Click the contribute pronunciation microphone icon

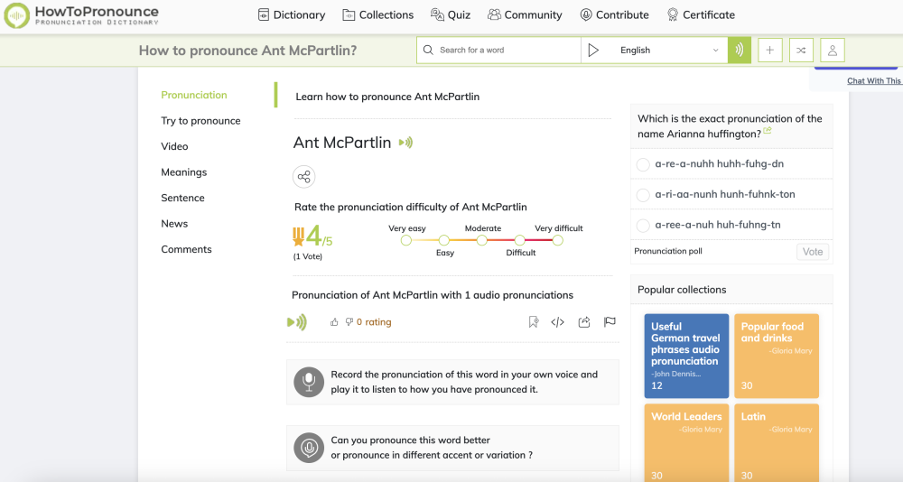pos(309,448)
